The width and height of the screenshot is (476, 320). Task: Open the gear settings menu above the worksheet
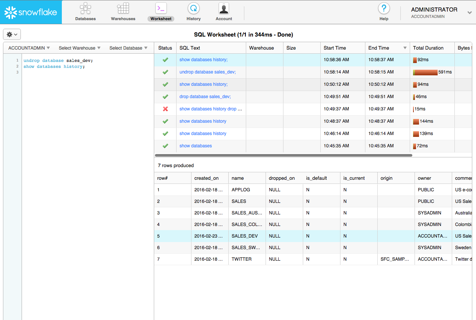coord(12,34)
